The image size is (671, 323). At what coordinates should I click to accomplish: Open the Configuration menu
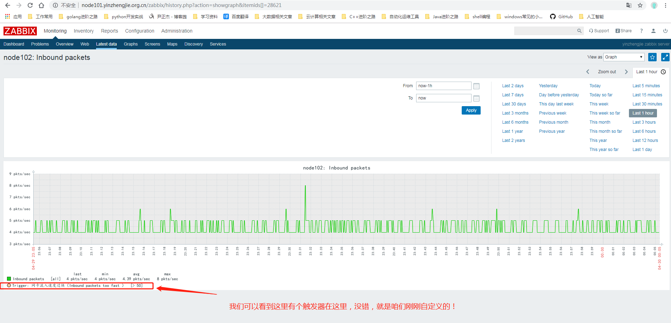coord(140,31)
